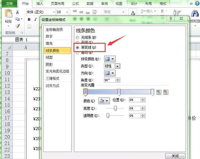Image resolution: width=200 pixels, height=159 pixels.
Task: Click the add gradient stop icon
Action: click(x=159, y=92)
